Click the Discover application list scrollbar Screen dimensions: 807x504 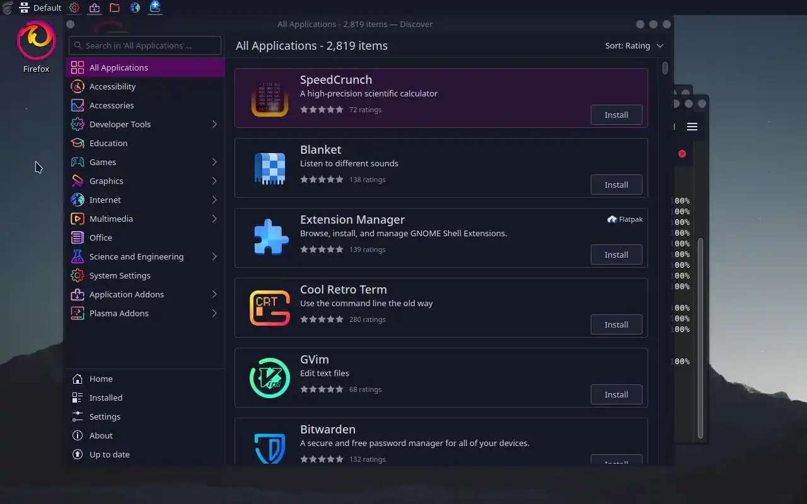[x=665, y=67]
